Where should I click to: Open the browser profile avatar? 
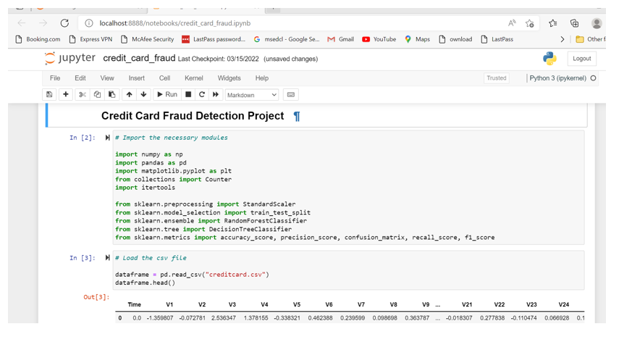click(597, 23)
